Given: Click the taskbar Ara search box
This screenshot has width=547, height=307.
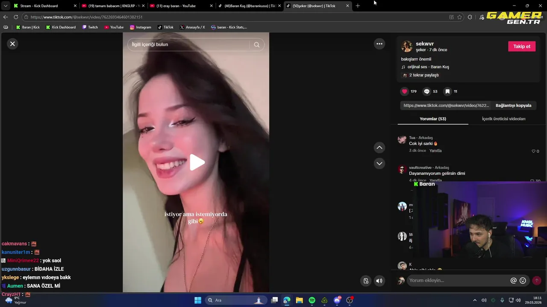Looking at the screenshot, I should pyautogui.click(x=236, y=300).
